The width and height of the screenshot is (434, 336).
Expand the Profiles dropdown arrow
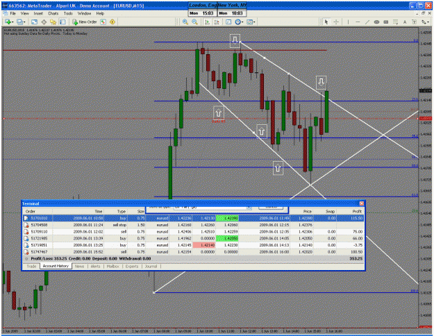[x=24, y=22]
